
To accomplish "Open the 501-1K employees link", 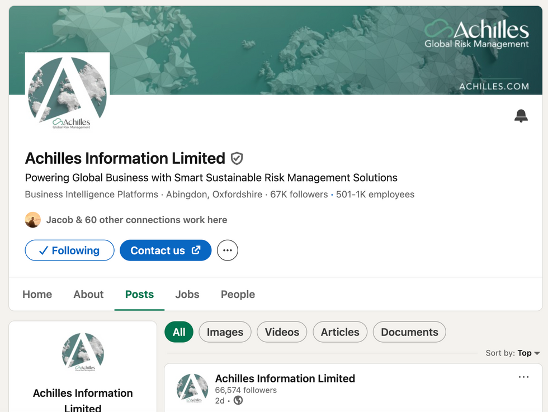I will coord(375,195).
